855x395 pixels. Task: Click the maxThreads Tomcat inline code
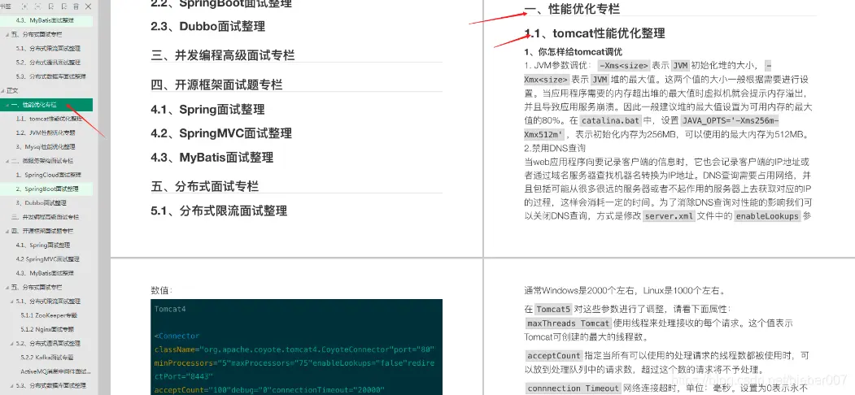tap(568, 323)
